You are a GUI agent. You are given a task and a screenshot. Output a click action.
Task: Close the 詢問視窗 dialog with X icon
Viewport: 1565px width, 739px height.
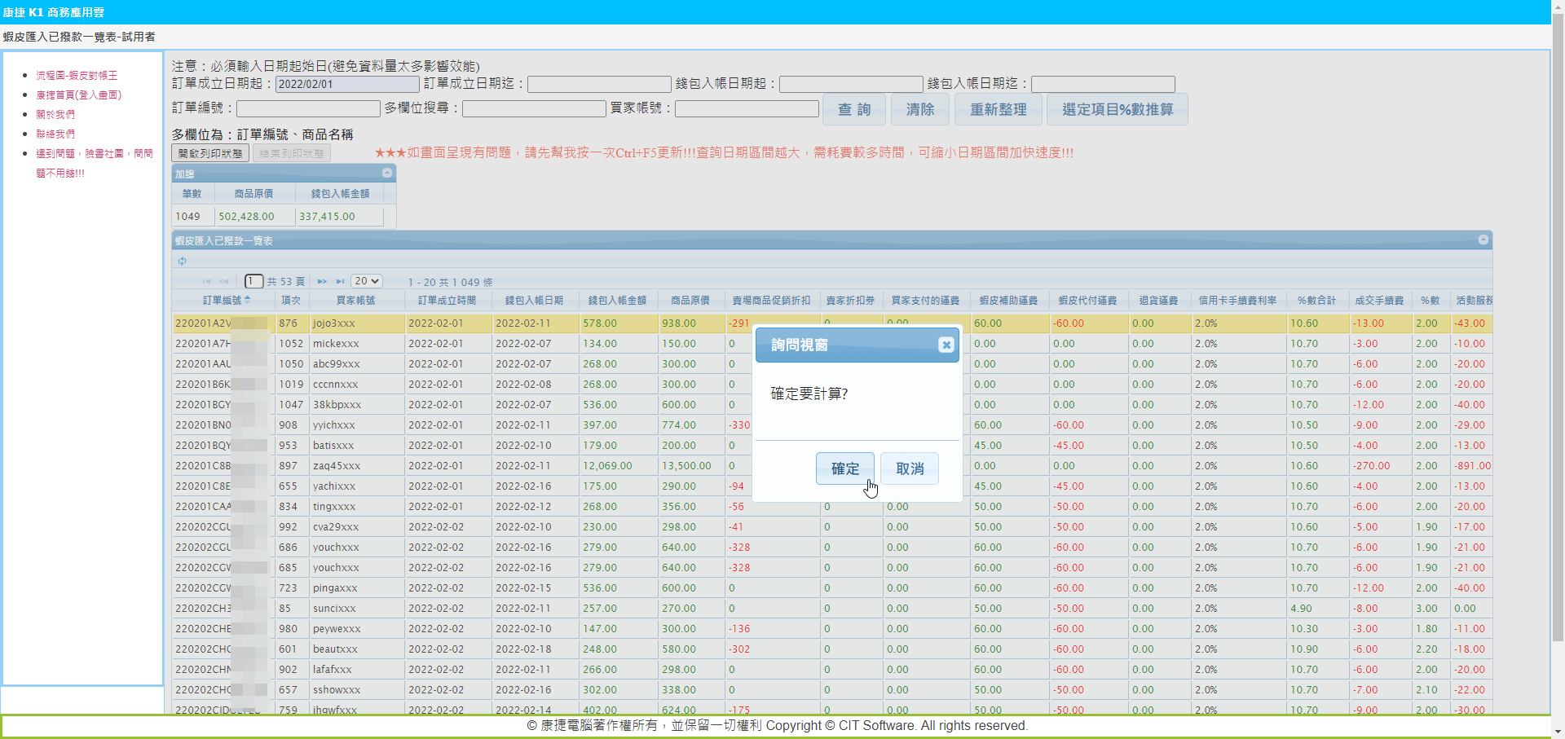946,345
